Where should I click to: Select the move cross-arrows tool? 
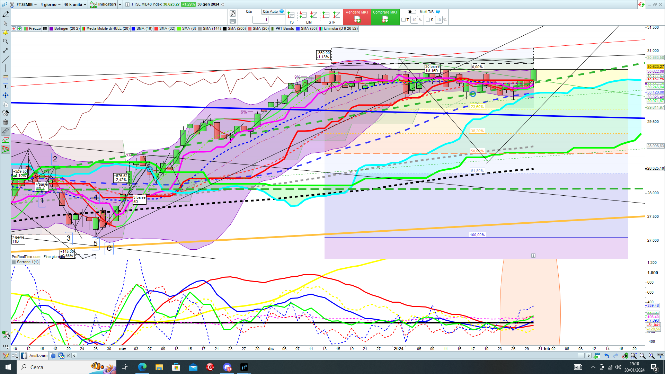pyautogui.click(x=6, y=95)
